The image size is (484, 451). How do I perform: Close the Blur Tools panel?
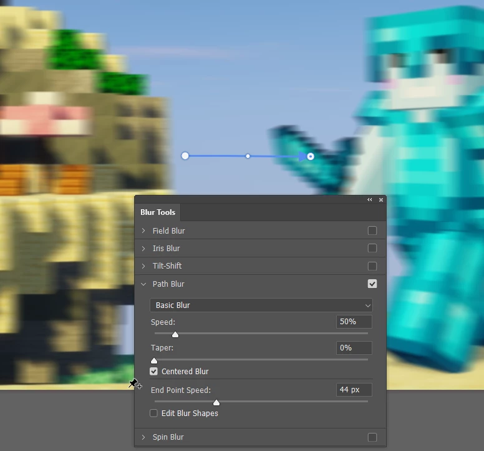[x=381, y=200]
